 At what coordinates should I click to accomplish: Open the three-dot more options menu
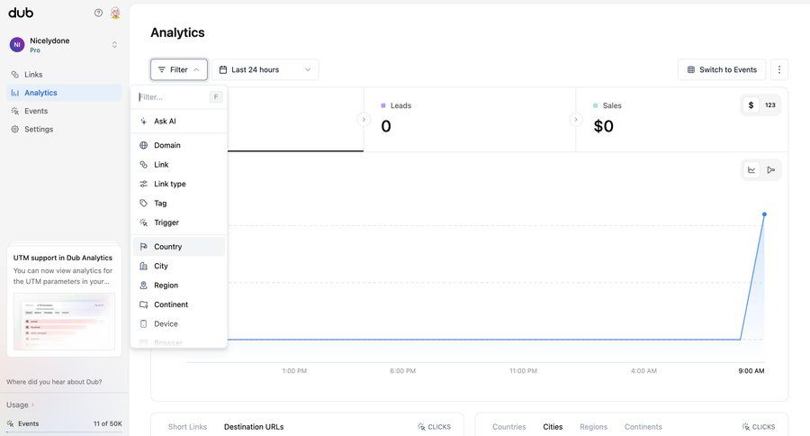[x=779, y=69]
